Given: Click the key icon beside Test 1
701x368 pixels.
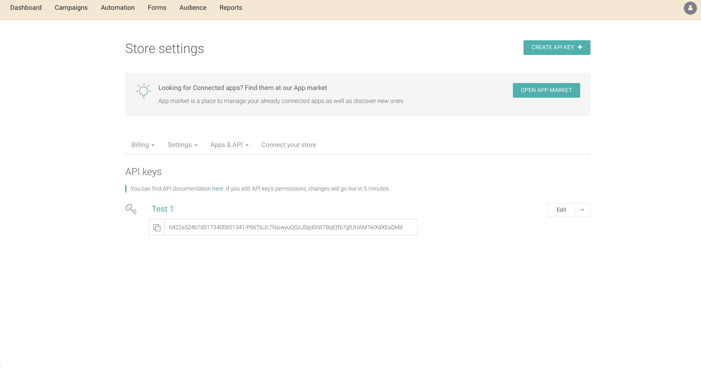Looking at the screenshot, I should (x=131, y=209).
